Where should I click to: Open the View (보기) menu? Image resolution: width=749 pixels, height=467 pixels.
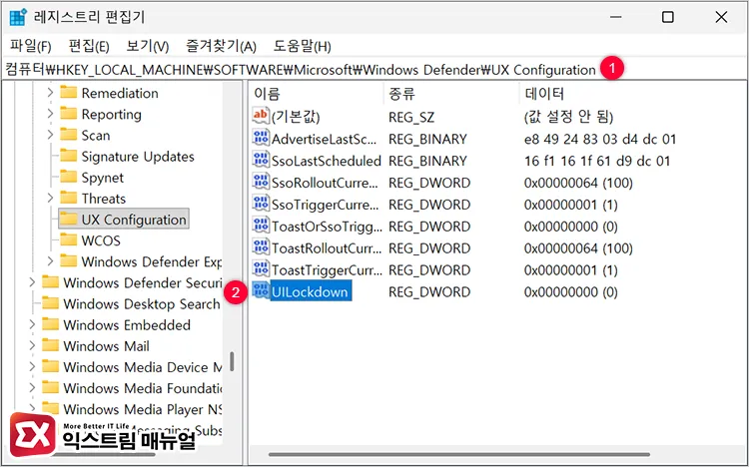click(147, 46)
